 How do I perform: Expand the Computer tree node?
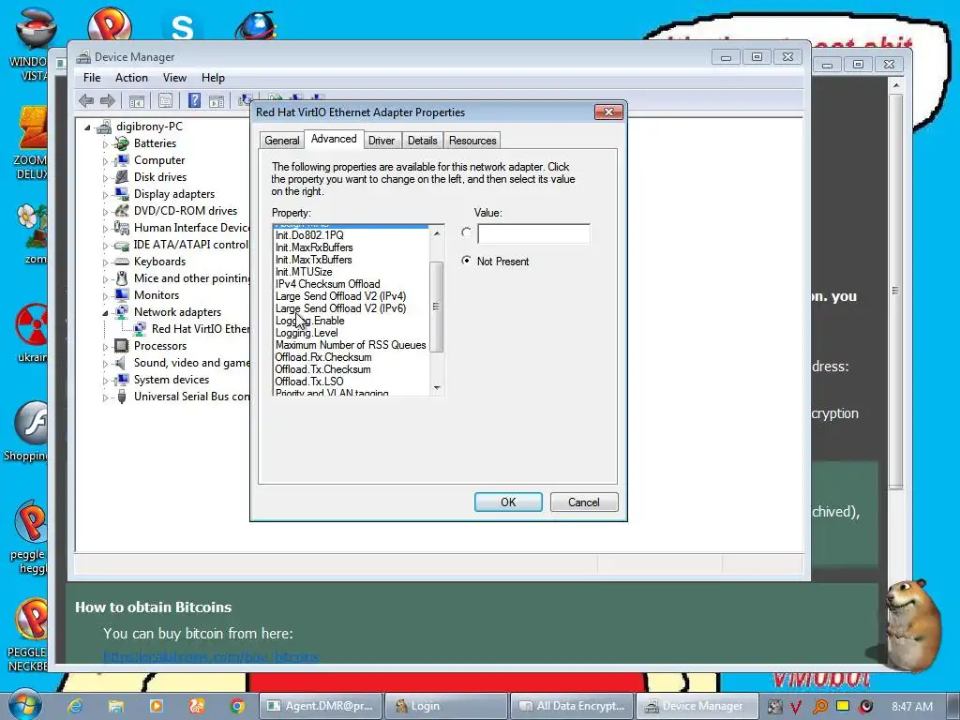pyautogui.click(x=105, y=161)
